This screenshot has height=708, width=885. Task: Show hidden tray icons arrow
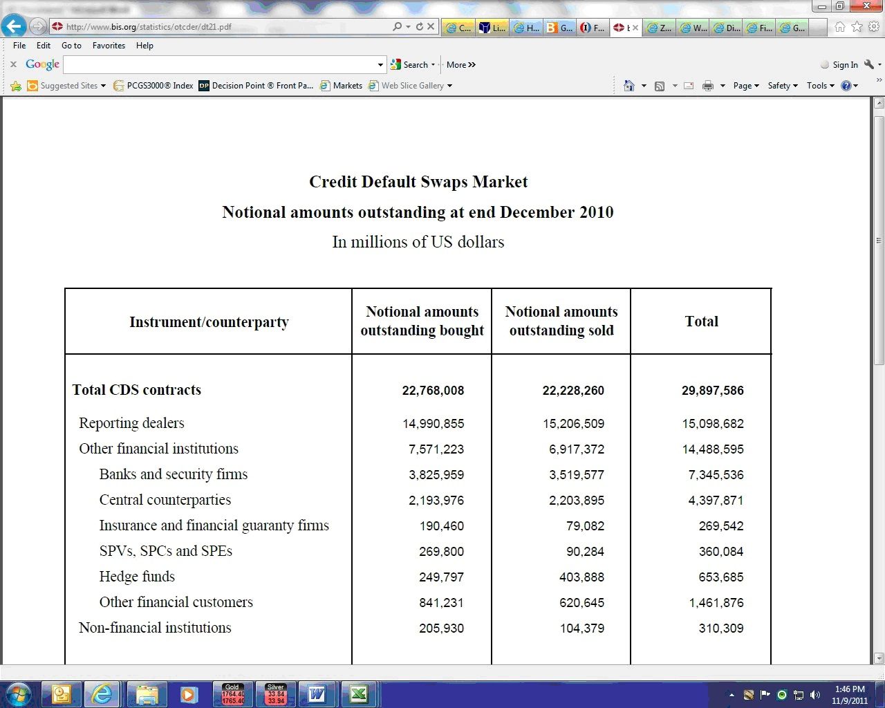732,695
